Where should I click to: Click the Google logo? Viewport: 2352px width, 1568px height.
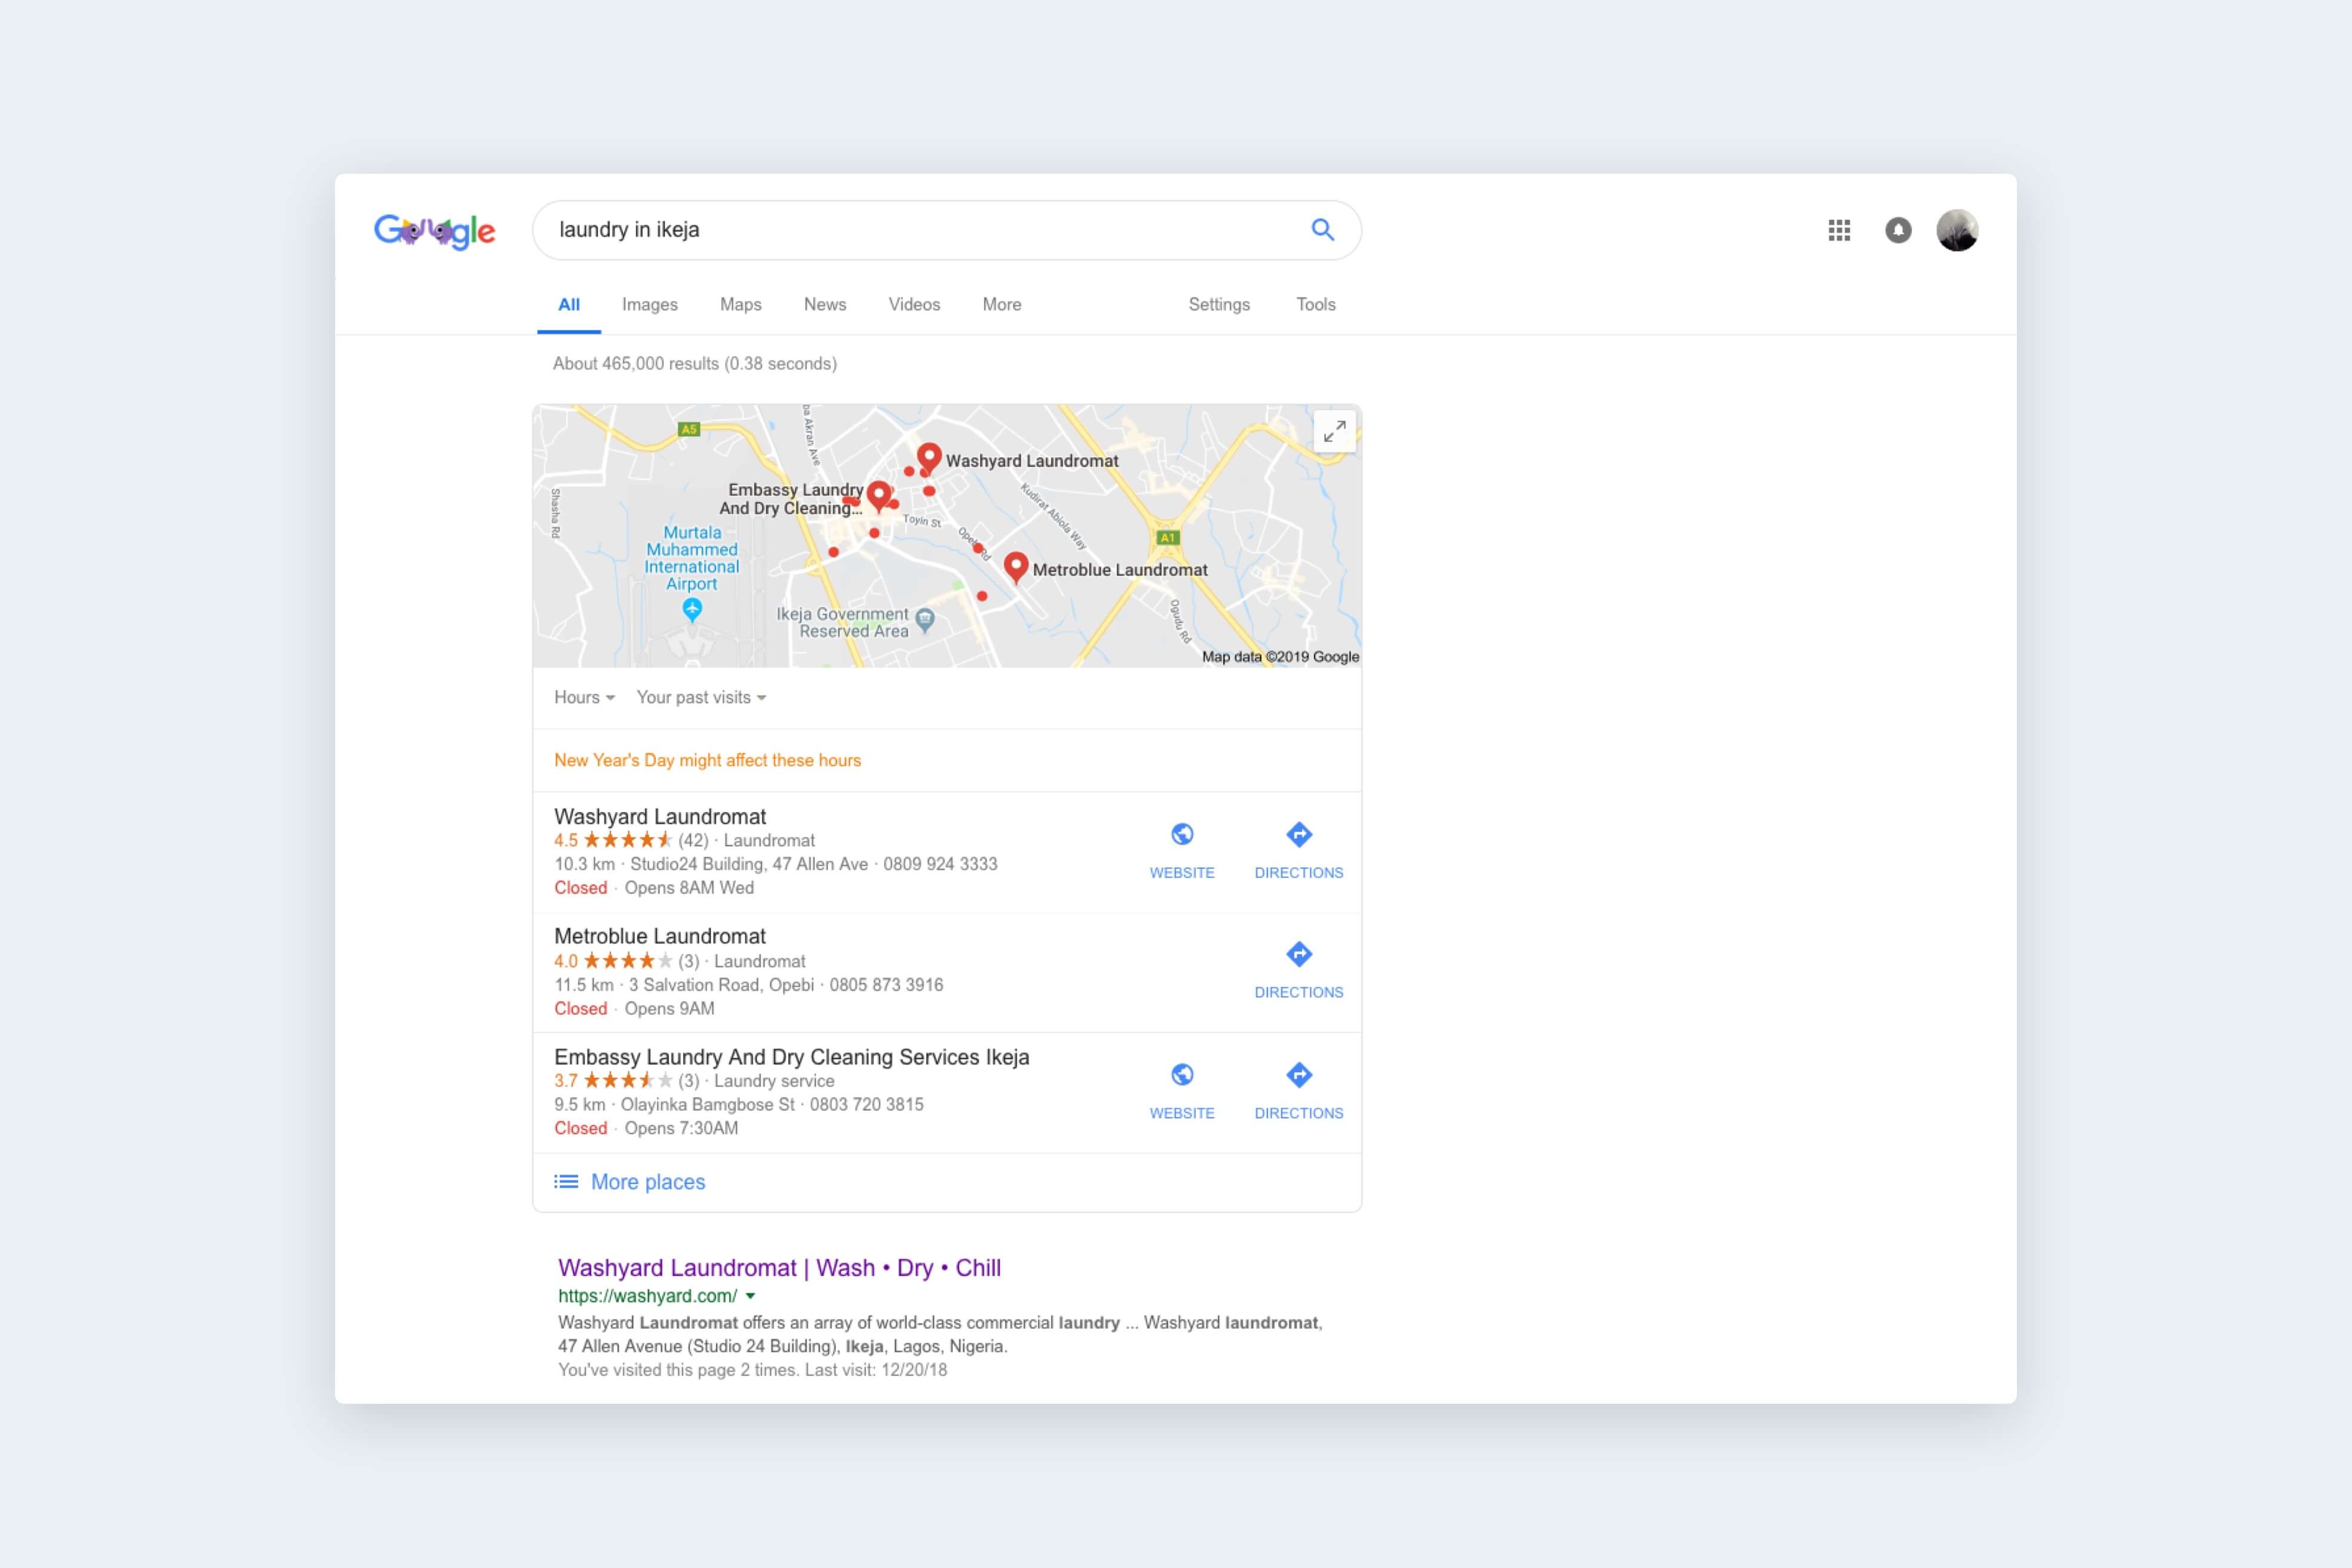(x=434, y=231)
